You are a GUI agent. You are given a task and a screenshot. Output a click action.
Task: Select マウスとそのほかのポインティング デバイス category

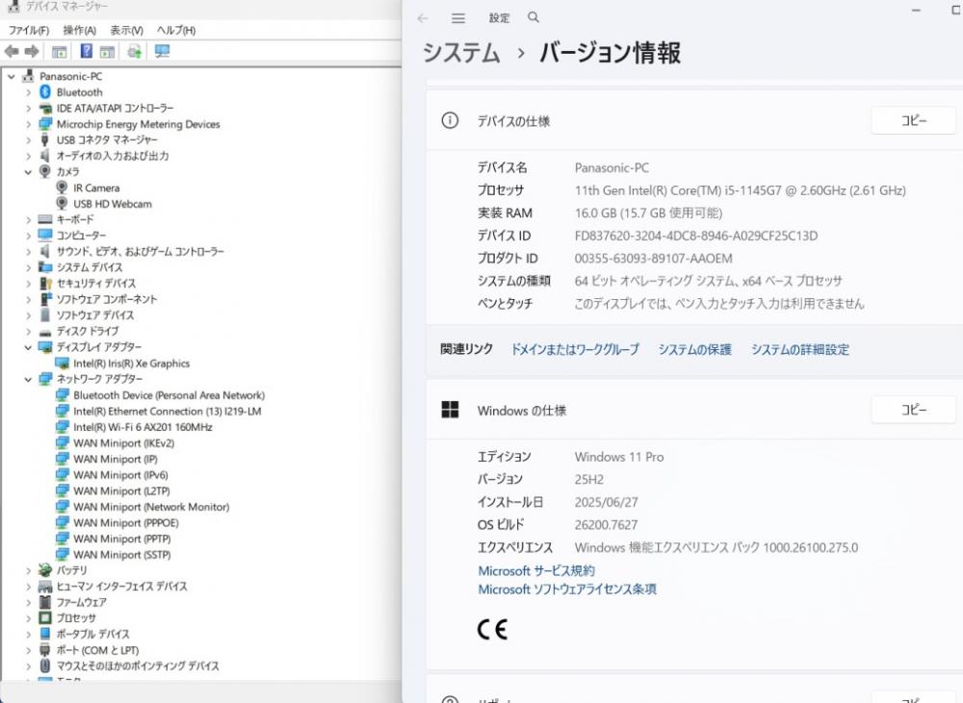coord(138,666)
